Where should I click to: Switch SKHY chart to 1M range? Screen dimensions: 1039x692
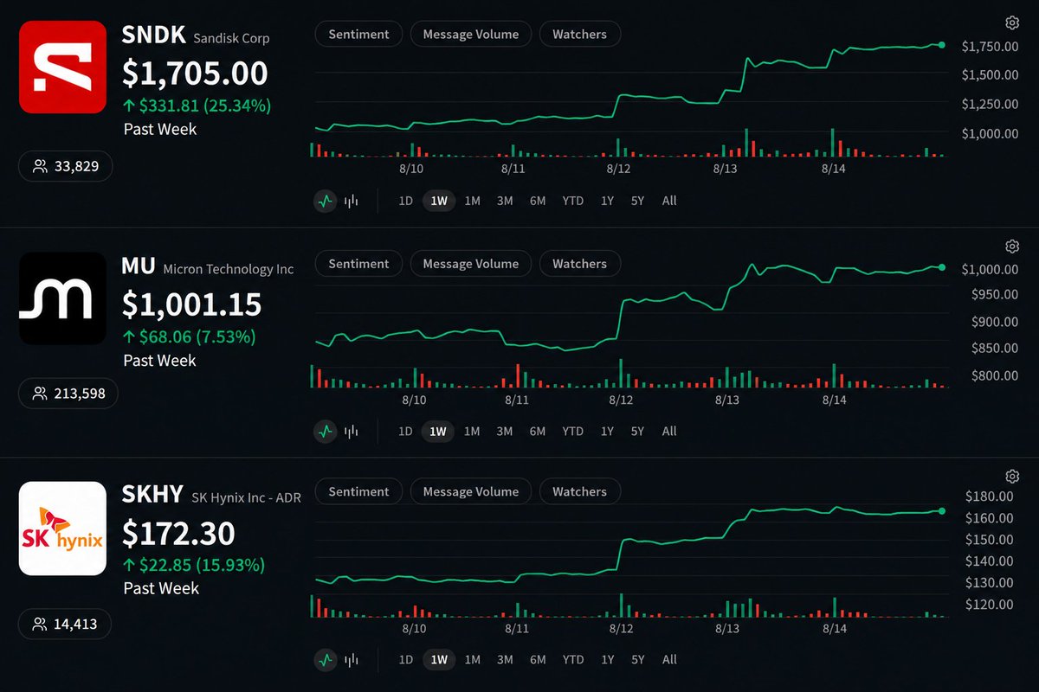click(x=472, y=659)
